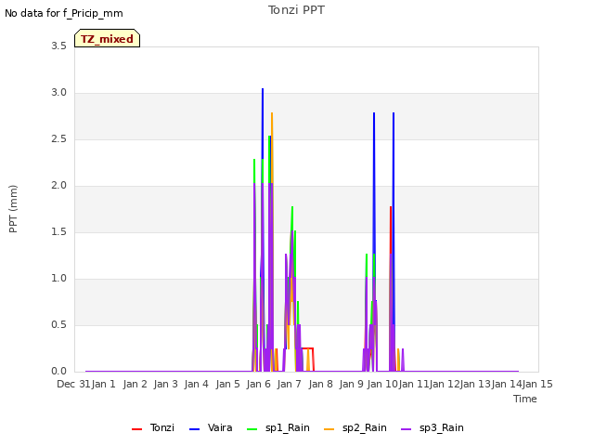
Task: Click the Jan 3 x-axis label
Action: pos(165,384)
